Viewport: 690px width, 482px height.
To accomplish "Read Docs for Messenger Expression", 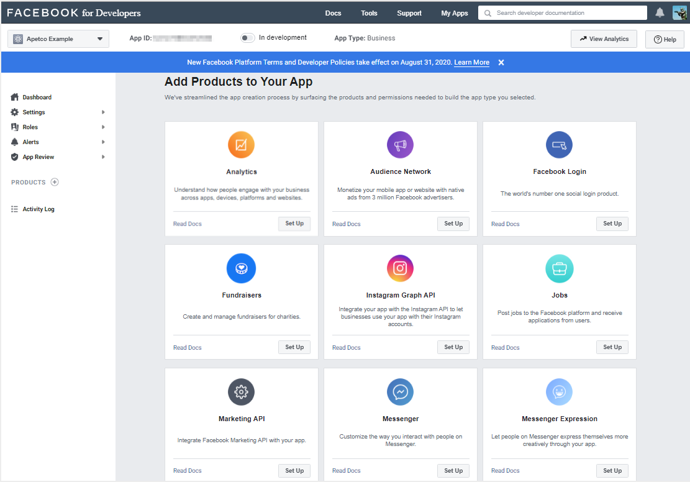I will (505, 471).
